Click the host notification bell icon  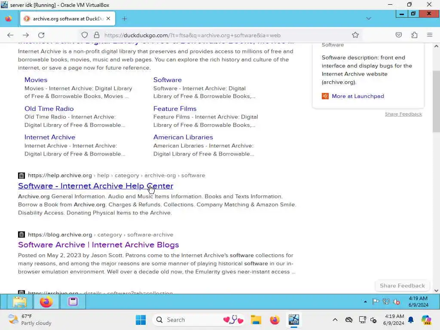coord(411,320)
